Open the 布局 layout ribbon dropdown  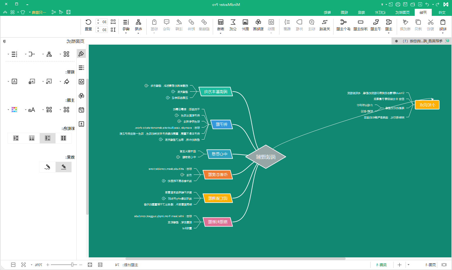click(138, 33)
